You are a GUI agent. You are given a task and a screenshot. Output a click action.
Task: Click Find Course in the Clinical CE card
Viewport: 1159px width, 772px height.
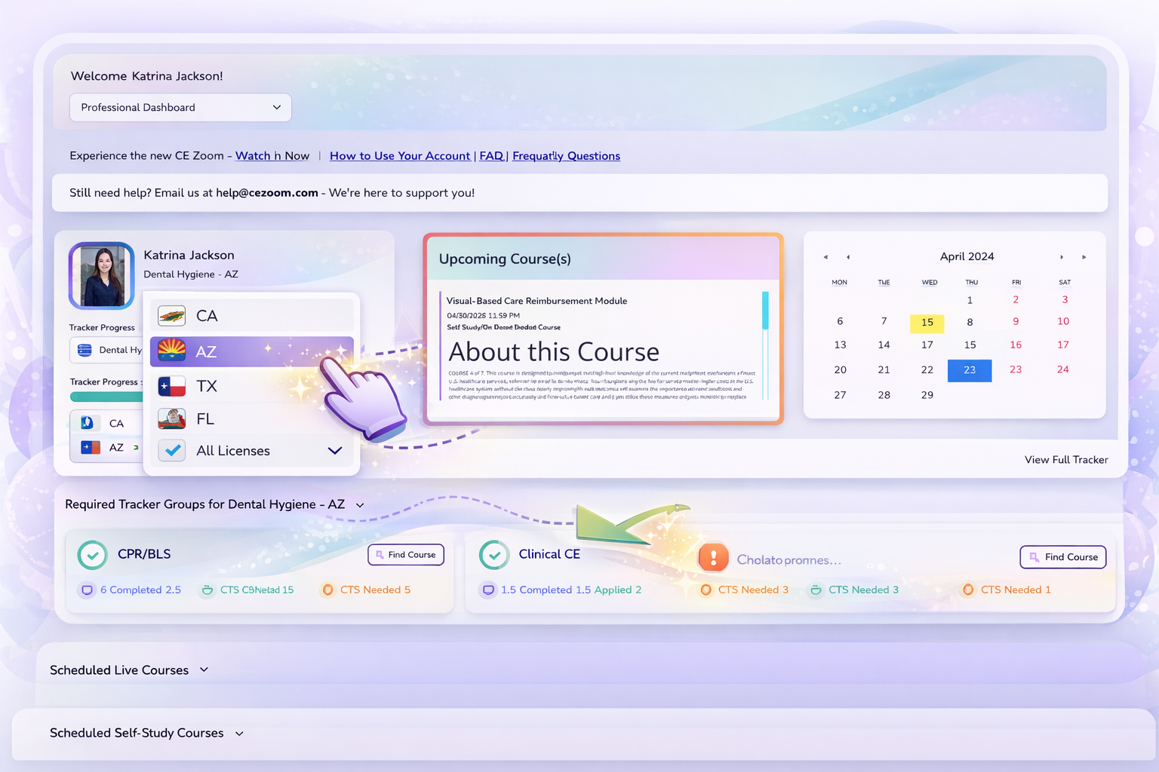coord(1063,557)
